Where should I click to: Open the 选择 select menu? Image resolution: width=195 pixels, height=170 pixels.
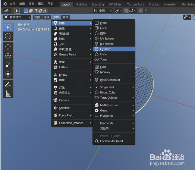pos(46,17)
